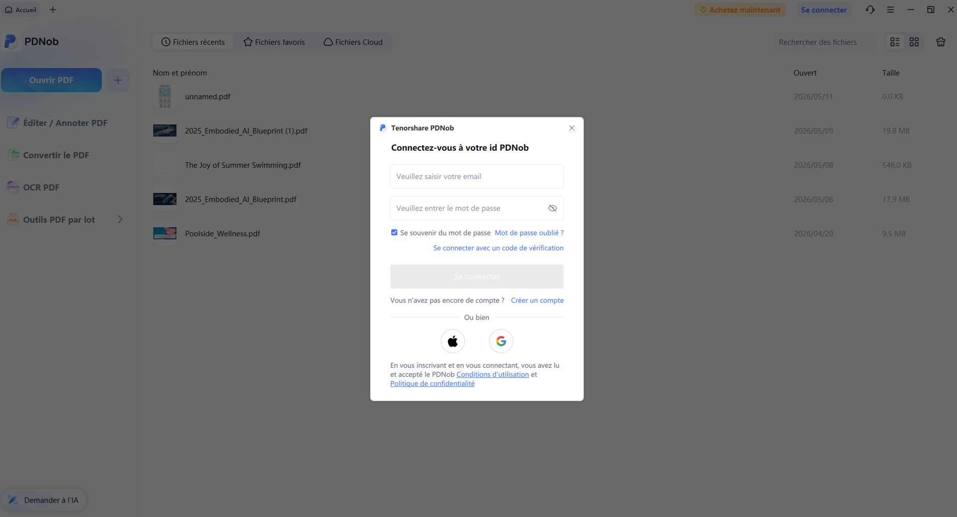Click 'Rechercher des fichiers' search field
This screenshot has width=957, height=517.
click(x=825, y=42)
